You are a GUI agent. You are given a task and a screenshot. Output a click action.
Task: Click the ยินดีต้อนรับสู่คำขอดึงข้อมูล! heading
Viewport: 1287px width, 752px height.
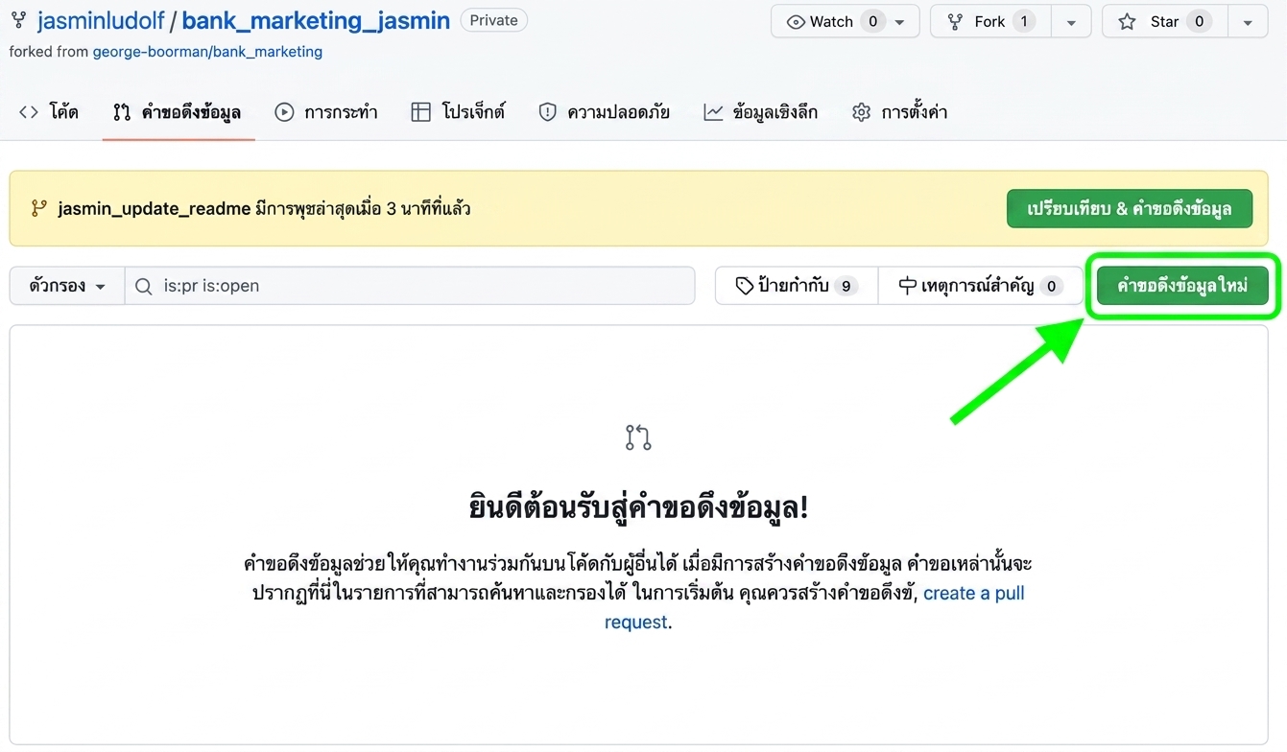point(638,506)
